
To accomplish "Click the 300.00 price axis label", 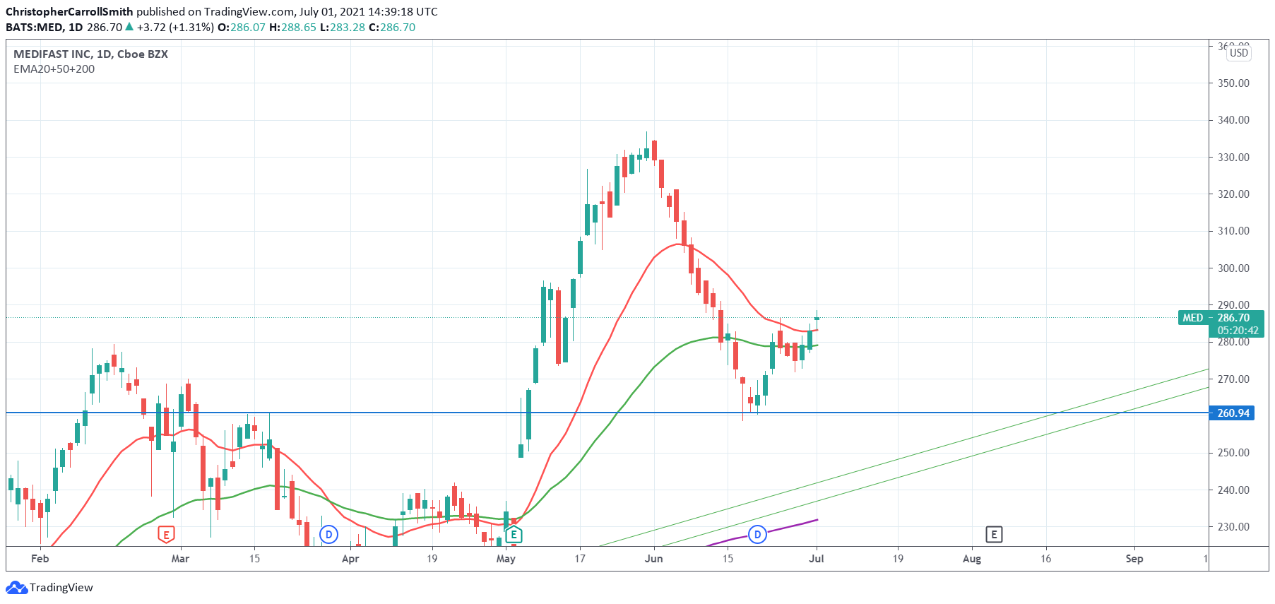I will click(x=1233, y=268).
